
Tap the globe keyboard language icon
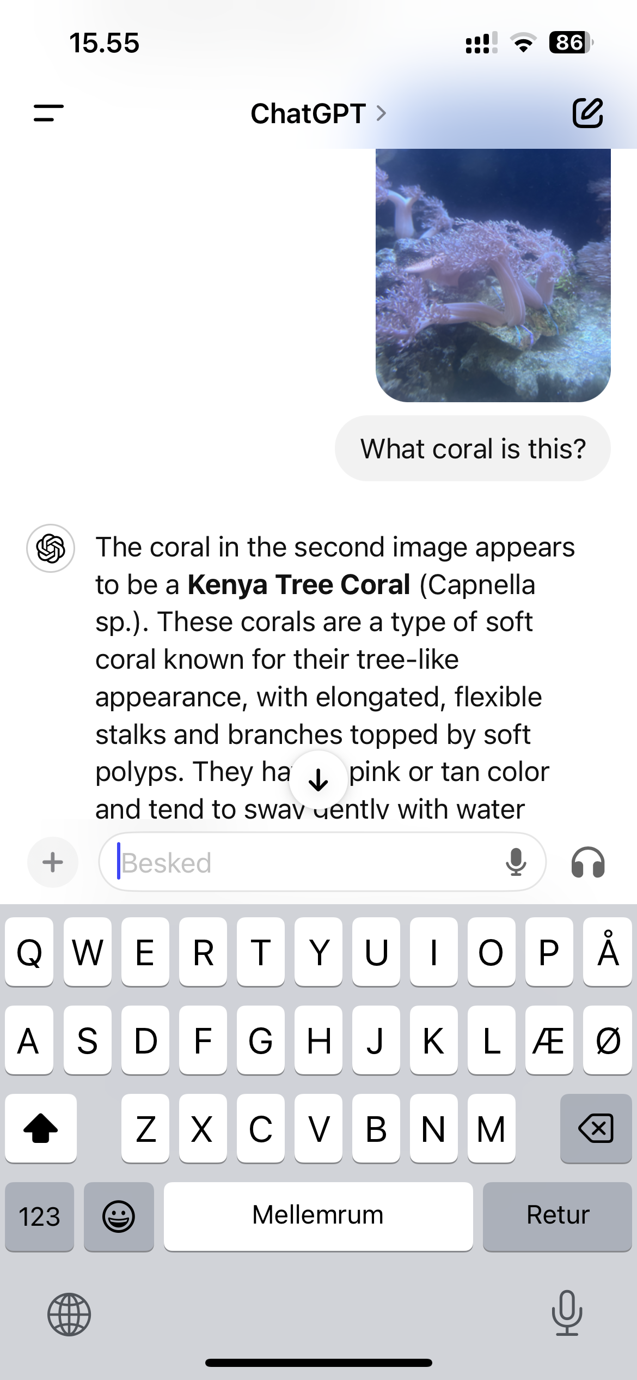[x=69, y=1314]
